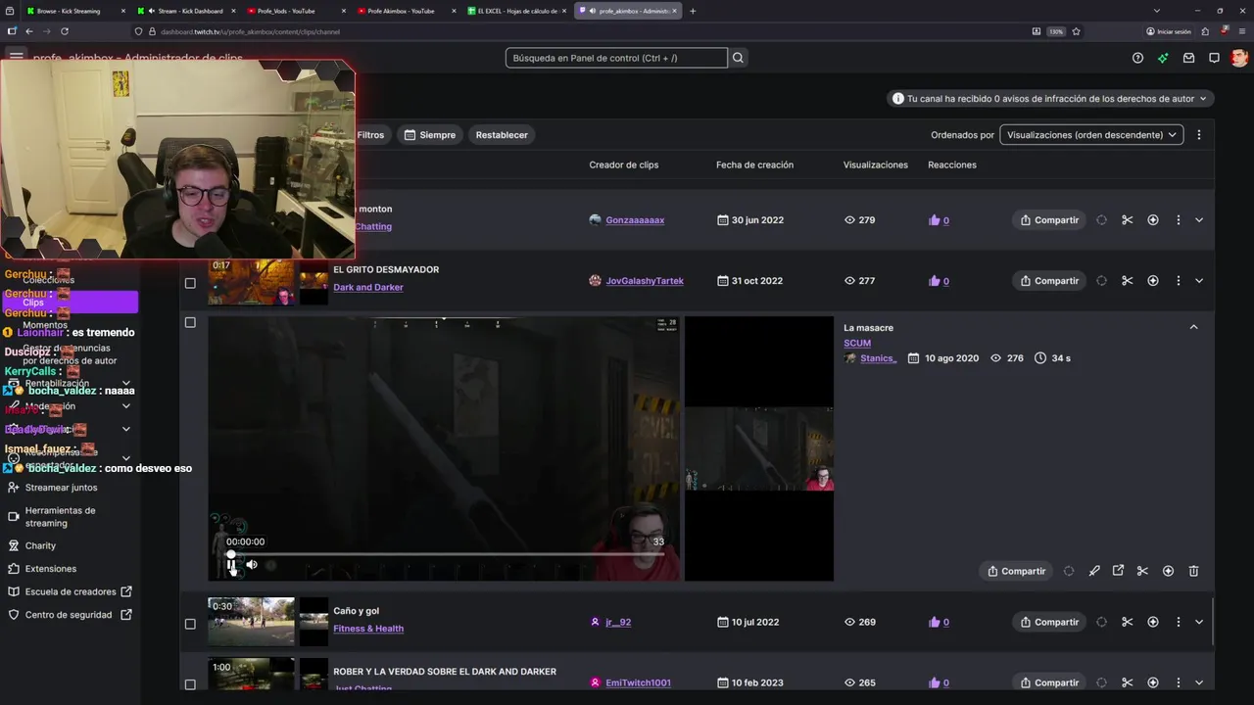
Task: Open La masacre clip in a new window icon
Action: [x=1118, y=571]
